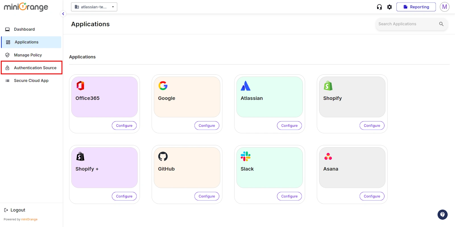Viewport: 455px width, 227px height.
Task: Click the Google logo icon
Action: 163,85
